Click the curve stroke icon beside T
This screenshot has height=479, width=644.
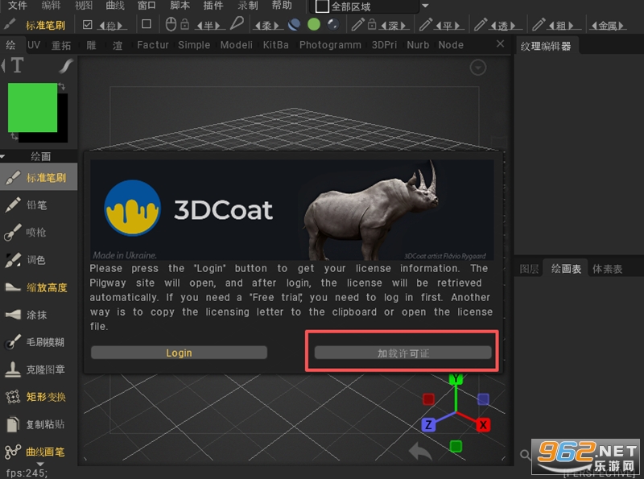[66, 66]
